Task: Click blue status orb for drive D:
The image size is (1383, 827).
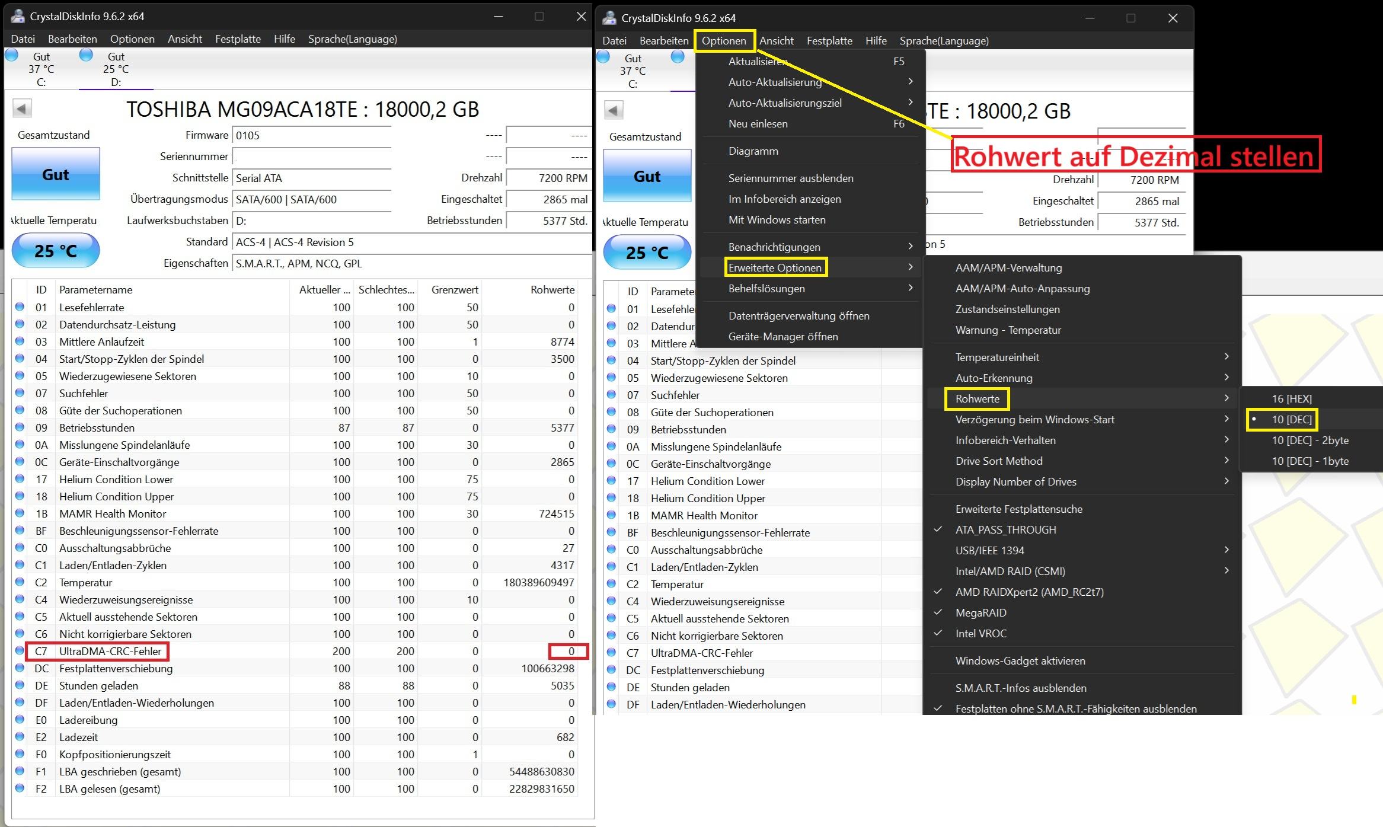Action: pyautogui.click(x=86, y=55)
